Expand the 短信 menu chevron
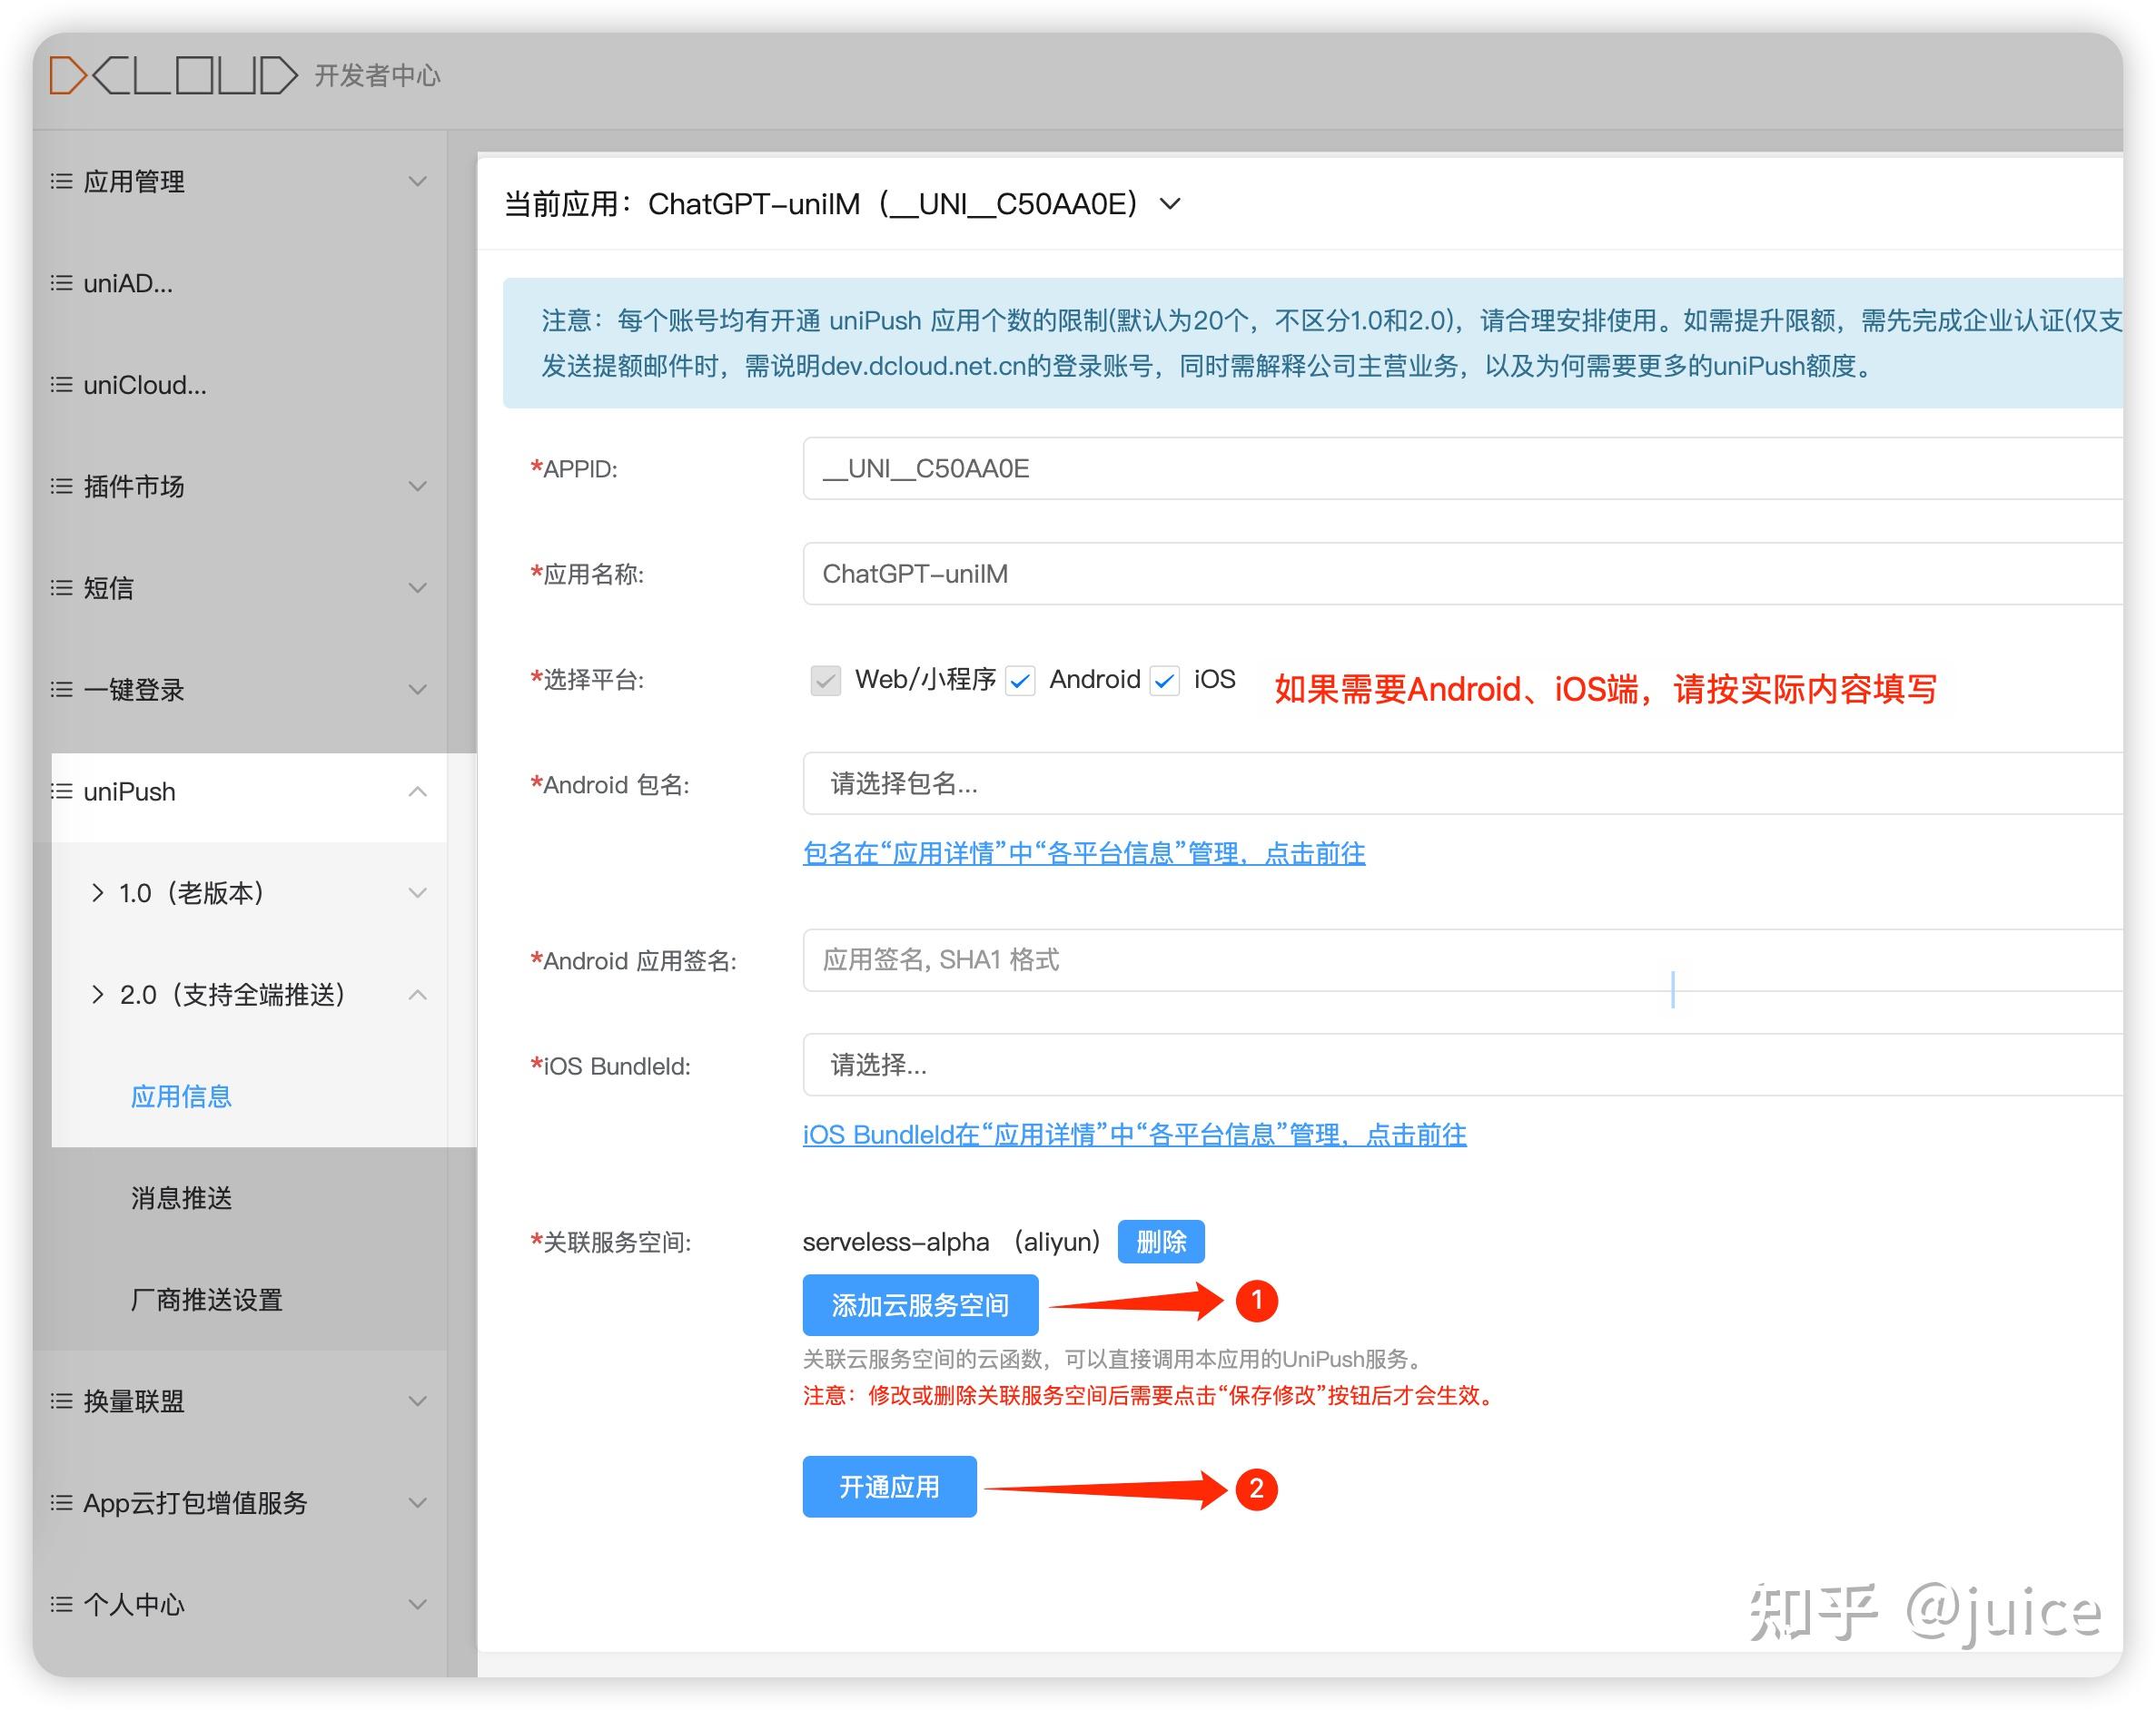2156x1710 pixels. tap(418, 587)
